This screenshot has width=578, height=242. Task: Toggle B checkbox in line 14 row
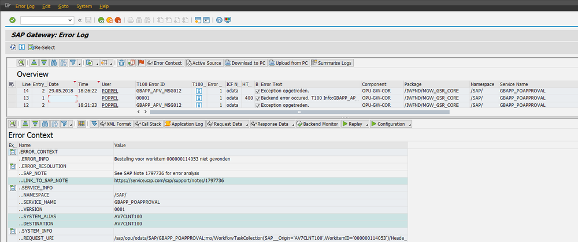[257, 91]
